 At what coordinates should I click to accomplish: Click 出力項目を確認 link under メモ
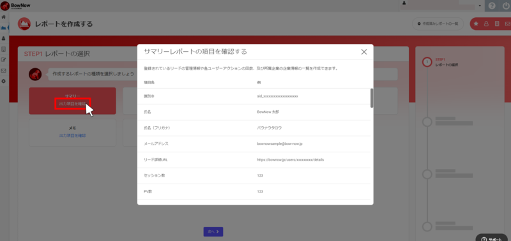pyautogui.click(x=72, y=135)
